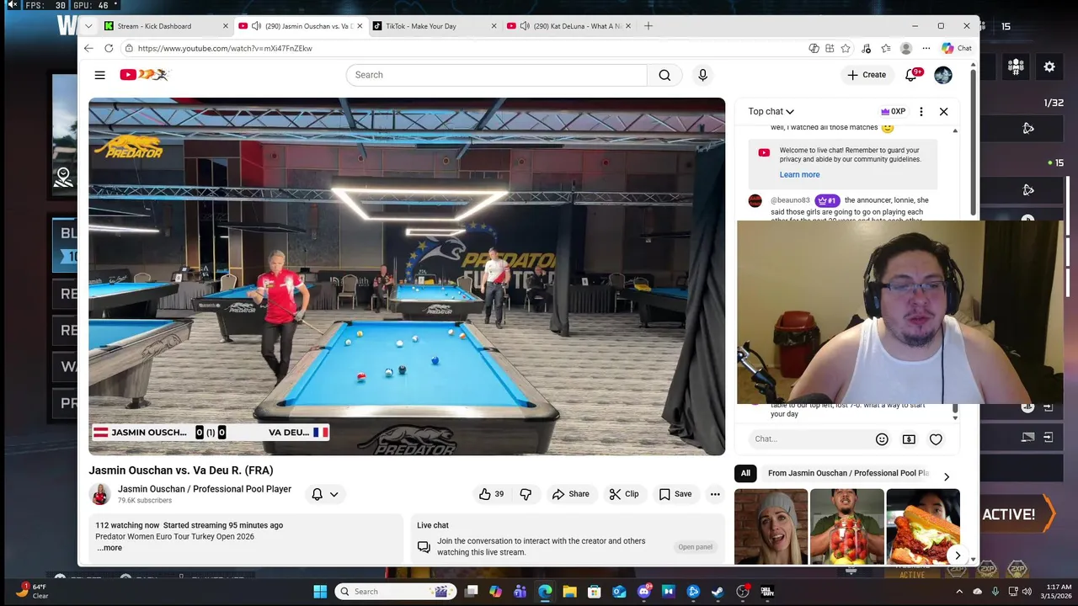1078x606 pixels.
Task: Select From Jasmin Ouschan filter chip
Action: click(848, 473)
